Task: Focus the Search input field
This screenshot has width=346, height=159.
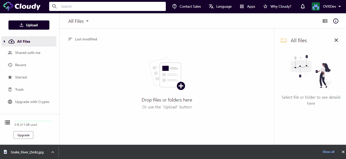Action: click(107, 6)
